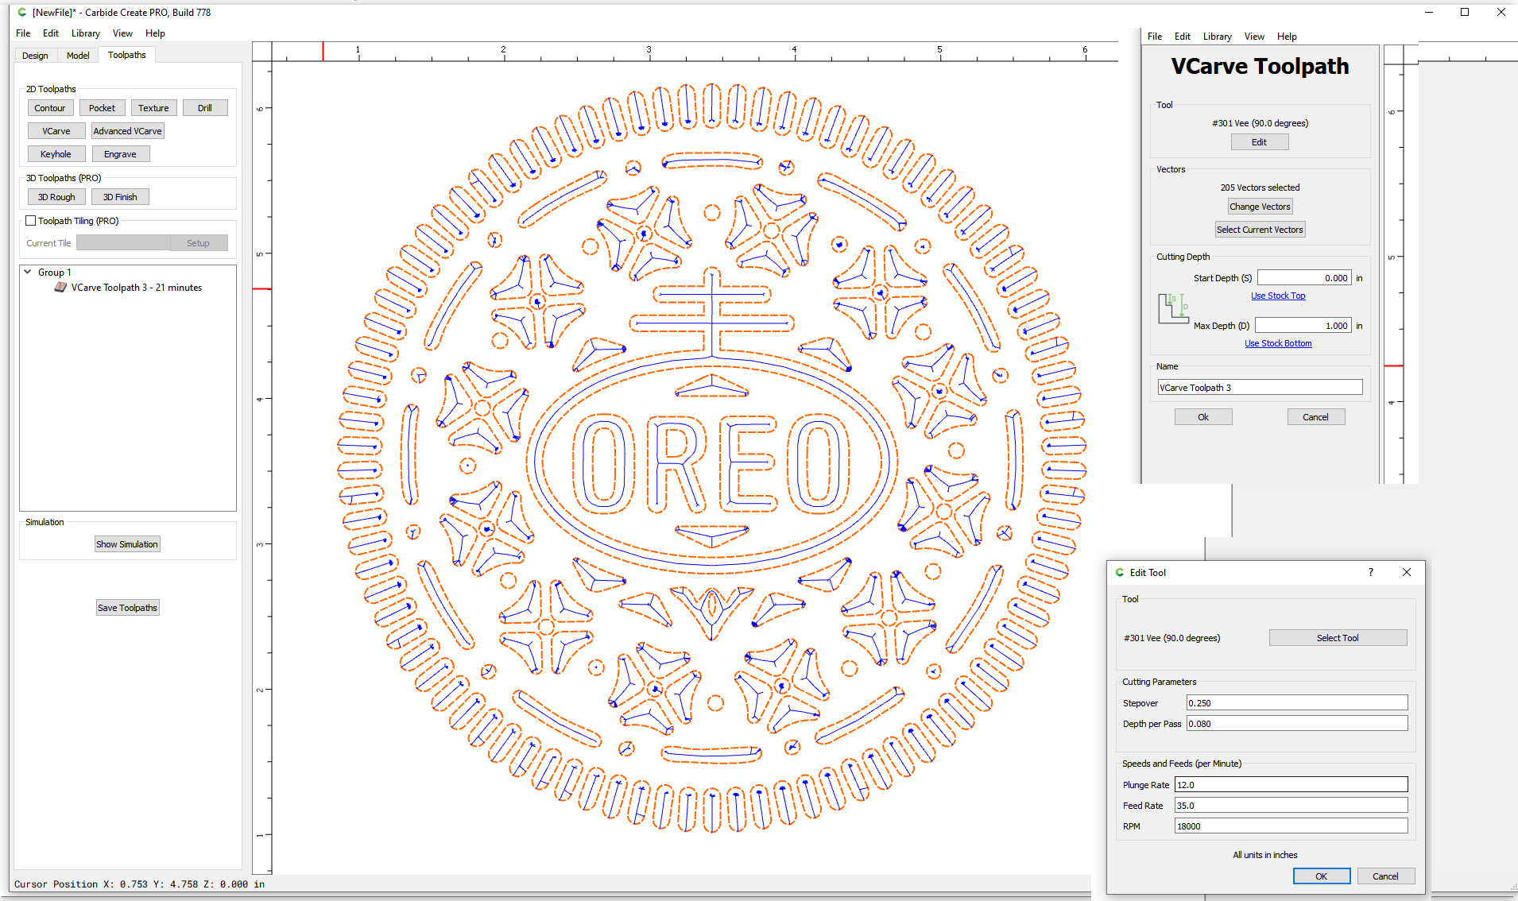The width and height of the screenshot is (1518, 901).
Task: Create a Drill toolpath
Action: (x=205, y=108)
